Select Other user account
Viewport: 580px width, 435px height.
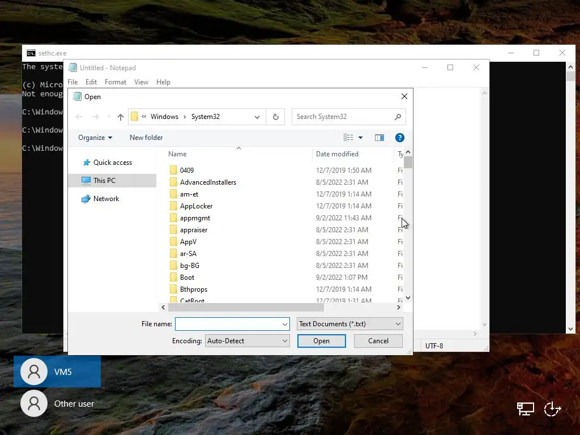tap(57, 403)
